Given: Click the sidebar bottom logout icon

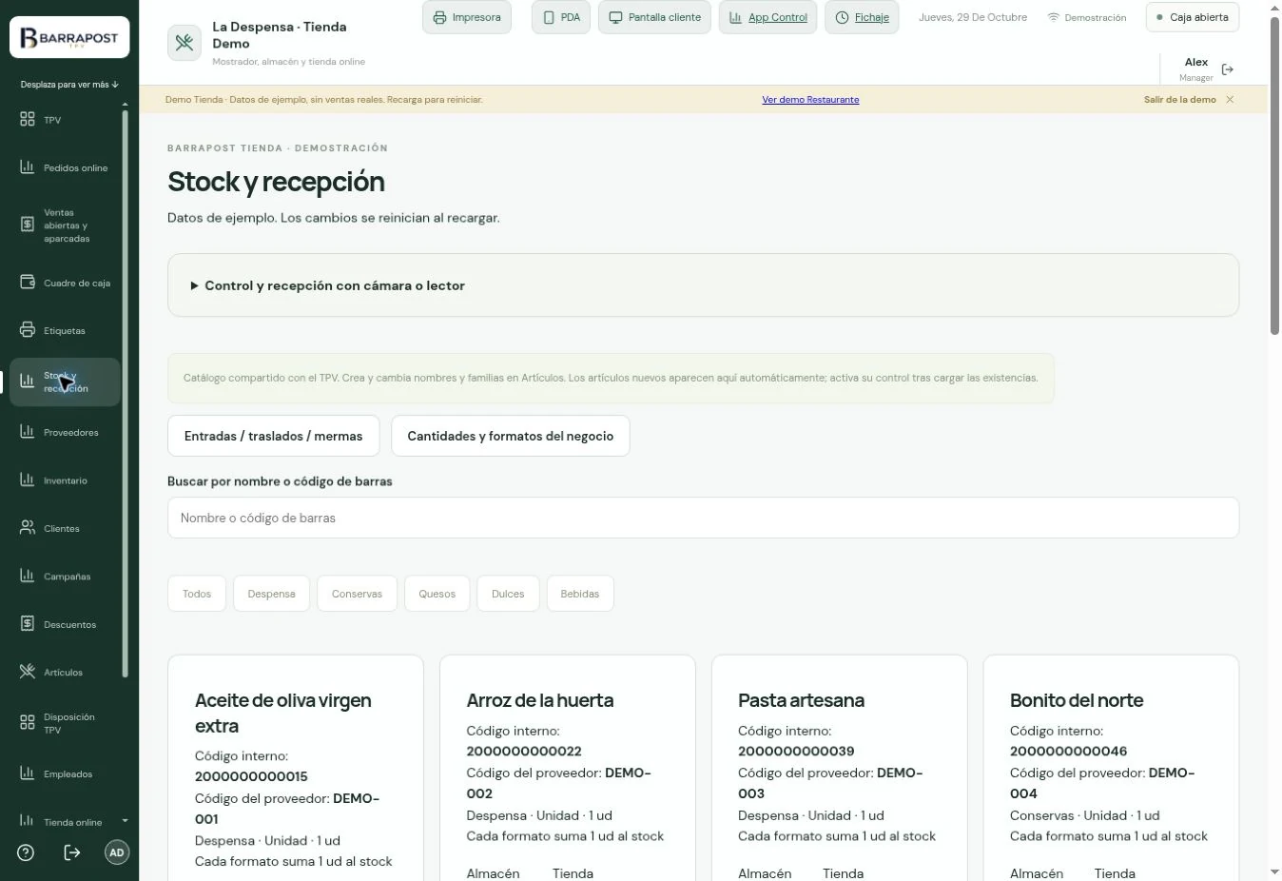Looking at the screenshot, I should 72,852.
